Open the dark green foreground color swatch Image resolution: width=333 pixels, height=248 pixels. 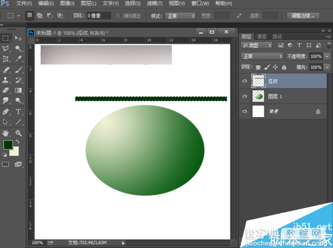coord(8,145)
